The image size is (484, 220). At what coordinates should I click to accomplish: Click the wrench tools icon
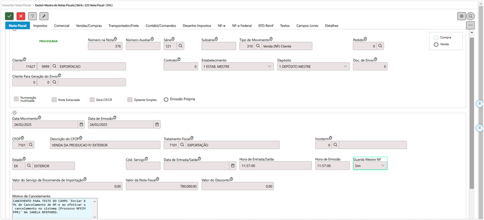click(x=44, y=16)
